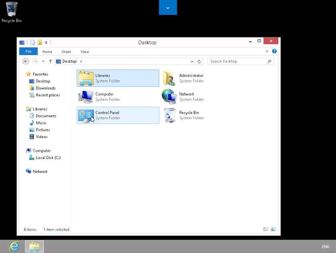Open Pictures library in navigation pane
This screenshot has width=336, height=253.
43,130
